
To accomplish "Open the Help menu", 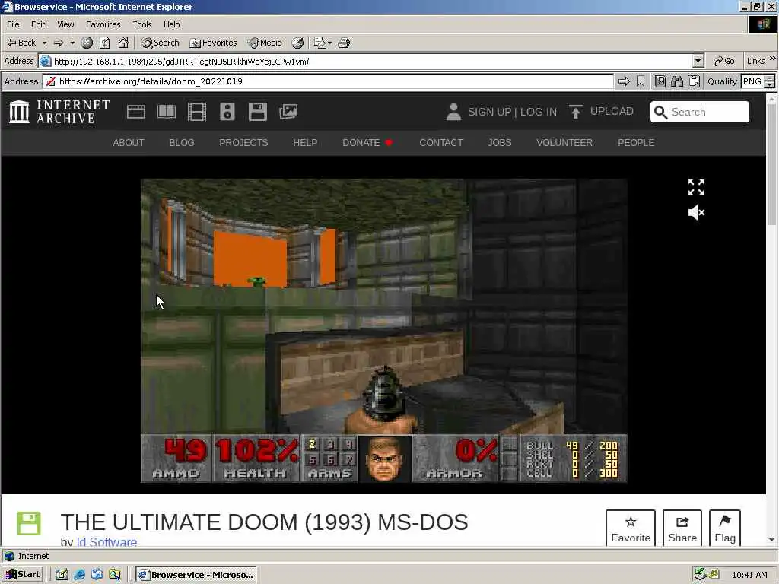I will (x=171, y=24).
